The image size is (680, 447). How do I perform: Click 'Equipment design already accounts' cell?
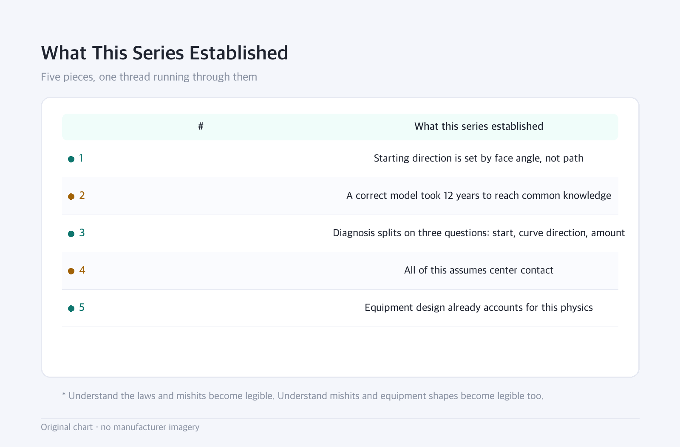click(479, 308)
